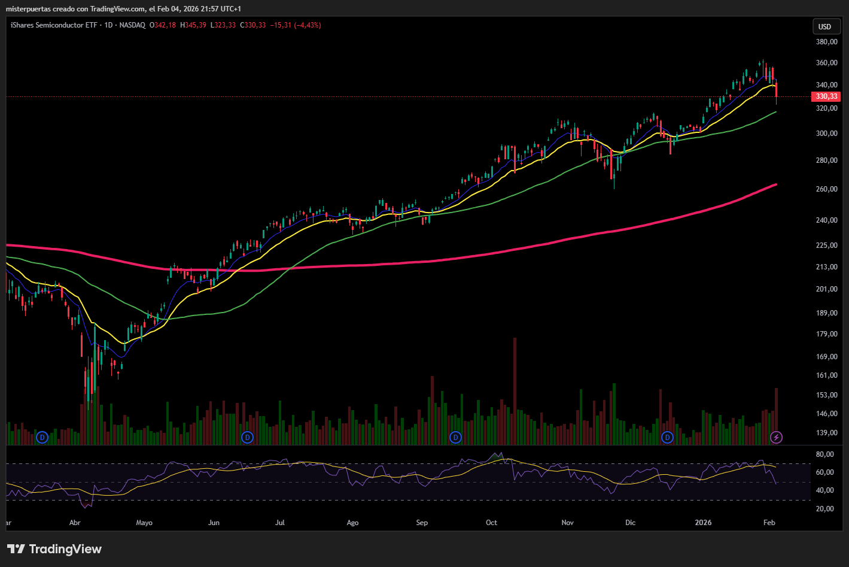Select the 1D interval label
Image resolution: width=849 pixels, height=567 pixels.
coord(108,25)
